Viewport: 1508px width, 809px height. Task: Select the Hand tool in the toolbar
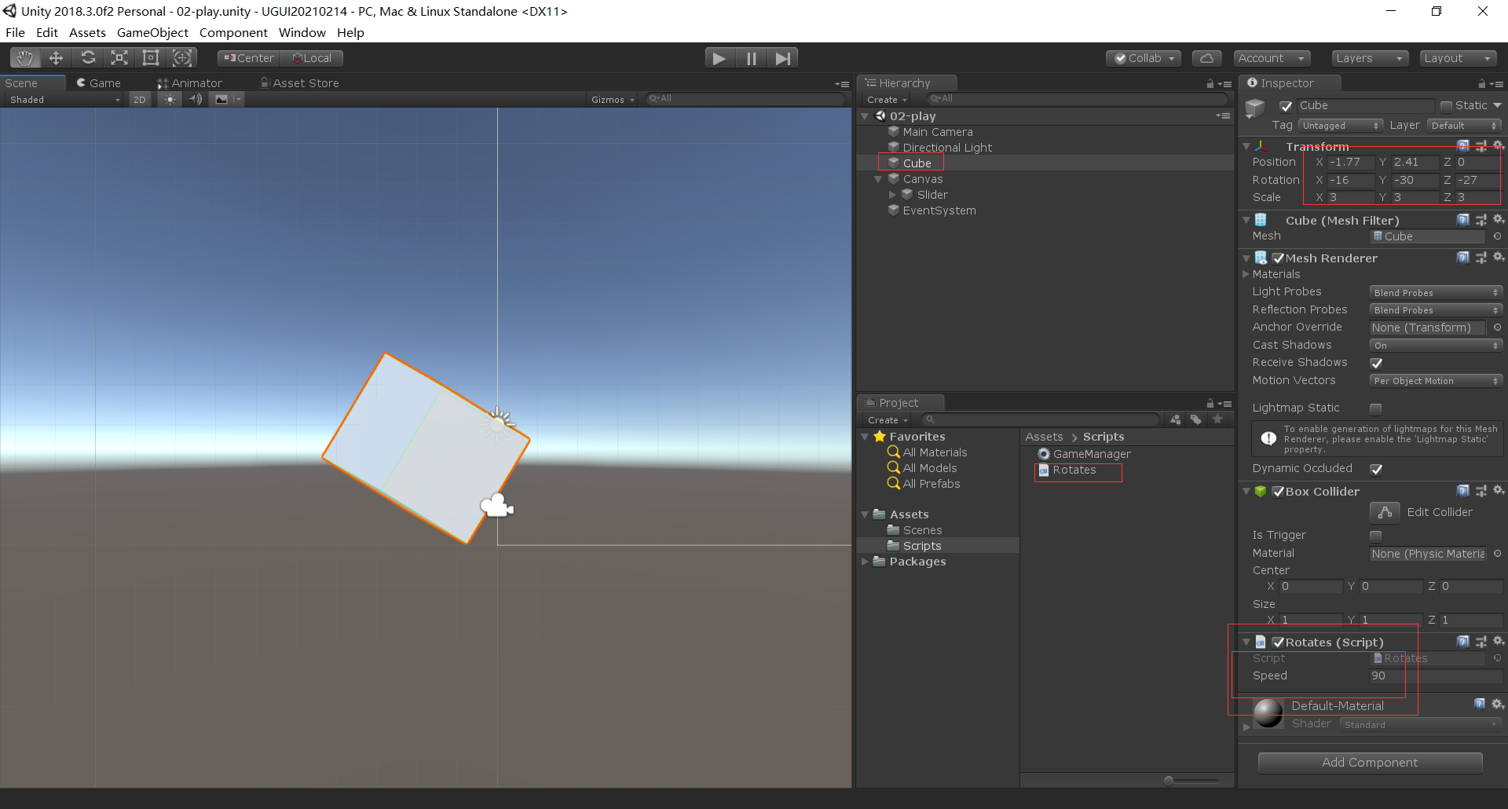pyautogui.click(x=24, y=57)
